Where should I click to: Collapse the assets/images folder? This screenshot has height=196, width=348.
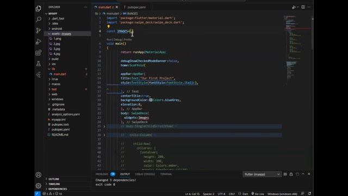61,34
